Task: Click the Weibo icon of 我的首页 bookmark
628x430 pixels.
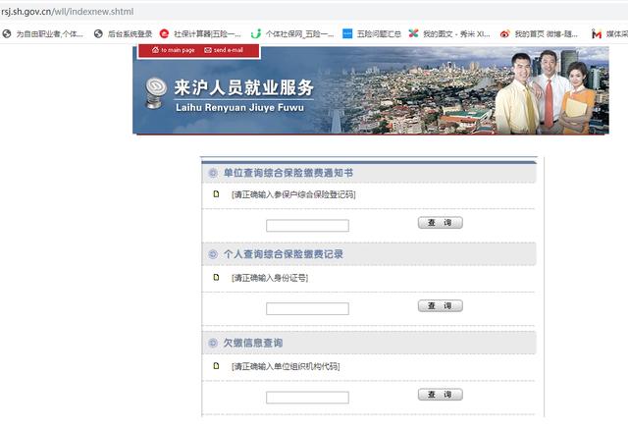Action: point(504,34)
